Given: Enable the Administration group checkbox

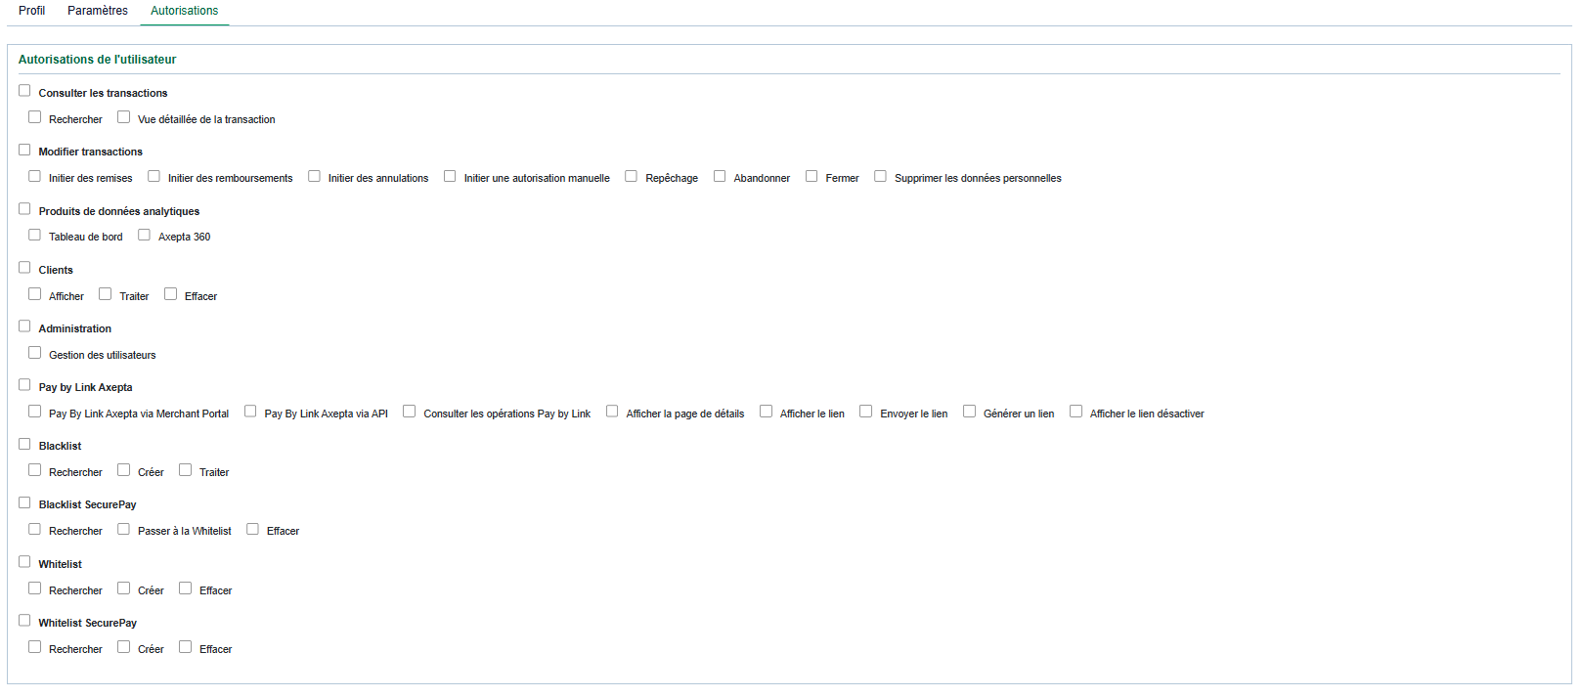Looking at the screenshot, I should [x=24, y=327].
